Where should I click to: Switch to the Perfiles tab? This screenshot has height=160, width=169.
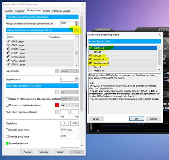point(46,11)
